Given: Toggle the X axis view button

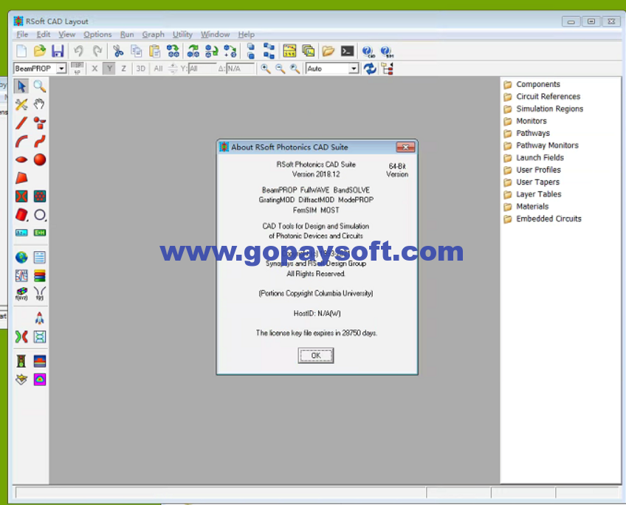Looking at the screenshot, I should pyautogui.click(x=94, y=69).
